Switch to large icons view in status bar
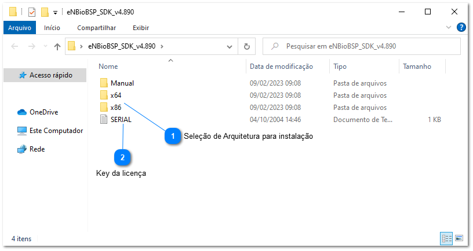The image size is (473, 251). coord(459,239)
